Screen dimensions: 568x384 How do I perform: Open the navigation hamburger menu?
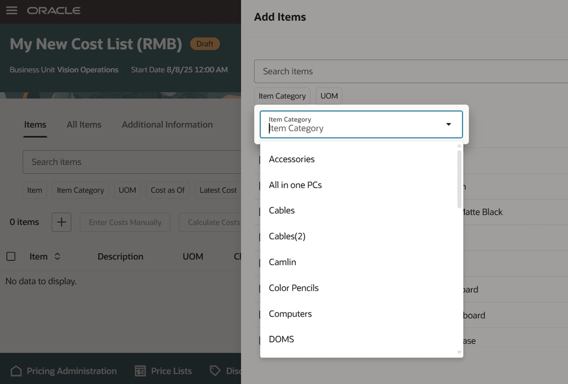[x=12, y=10]
